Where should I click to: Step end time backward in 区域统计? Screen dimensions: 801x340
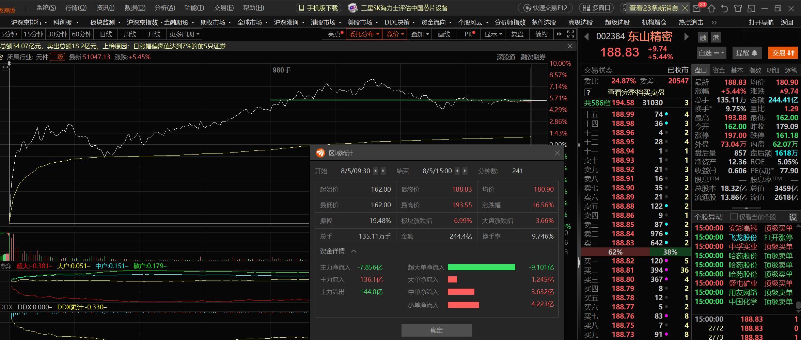[x=457, y=171]
